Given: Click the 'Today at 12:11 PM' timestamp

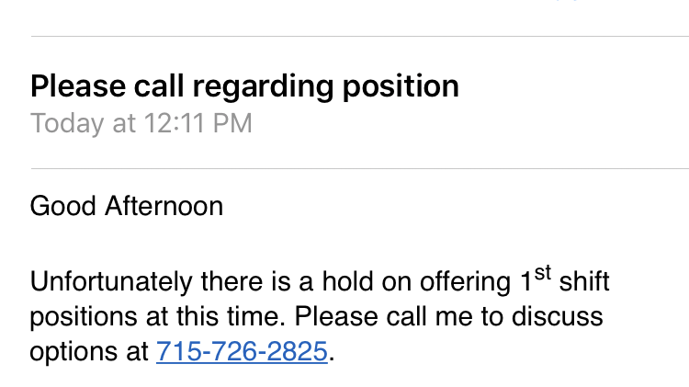Looking at the screenshot, I should 141,123.
